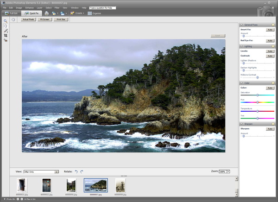Viewport: 278px width, 202px height.
Task: Click the Share email icon
Action: pos(62,13)
